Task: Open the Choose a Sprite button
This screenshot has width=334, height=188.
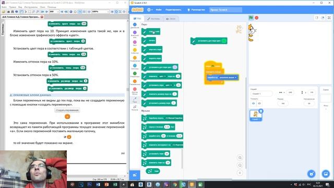Action: tap(312, 174)
